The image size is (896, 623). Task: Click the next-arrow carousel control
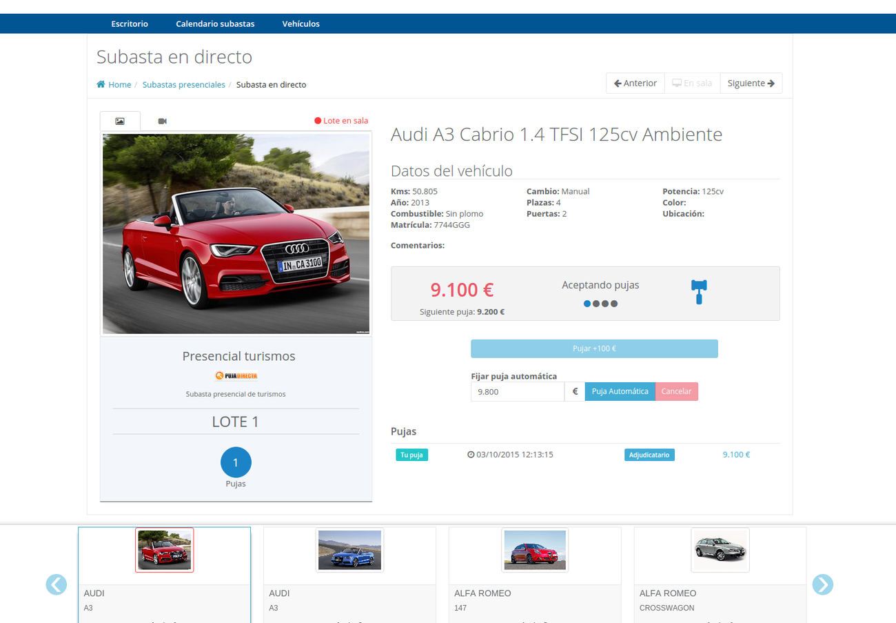tap(822, 584)
